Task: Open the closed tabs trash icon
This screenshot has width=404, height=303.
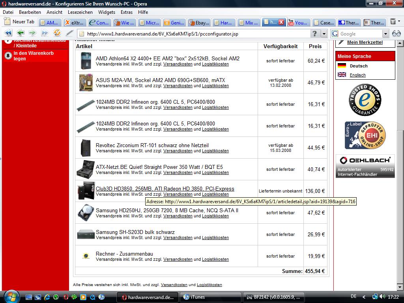Action: pos(393,22)
